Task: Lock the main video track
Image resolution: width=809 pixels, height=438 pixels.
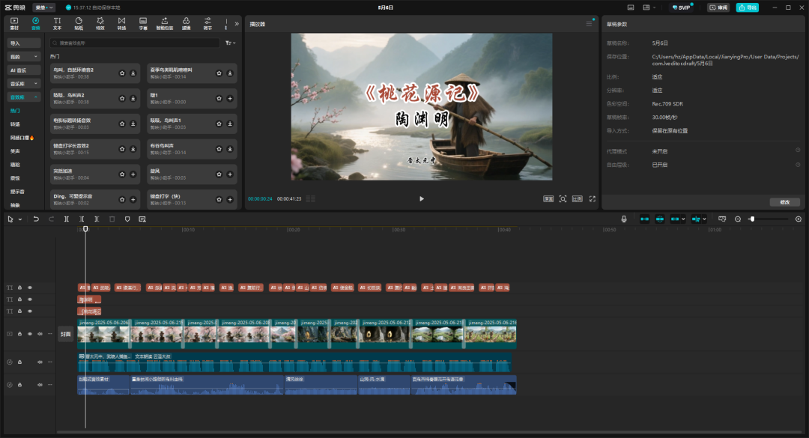Action: click(19, 334)
